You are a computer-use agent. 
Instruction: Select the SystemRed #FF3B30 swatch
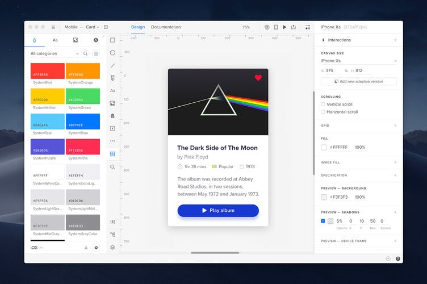tap(47, 71)
